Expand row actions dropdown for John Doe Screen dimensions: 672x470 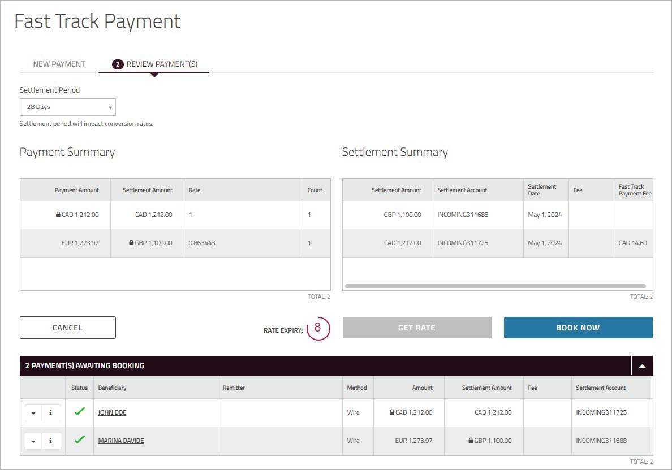coord(33,413)
